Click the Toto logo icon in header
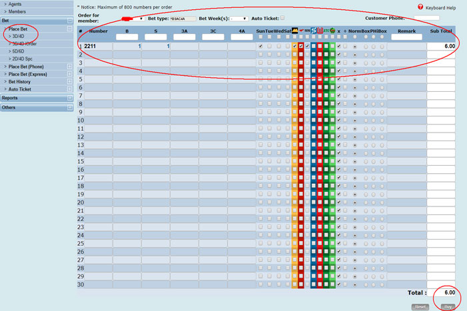The width and height of the screenshot is (467, 311). pos(307,31)
